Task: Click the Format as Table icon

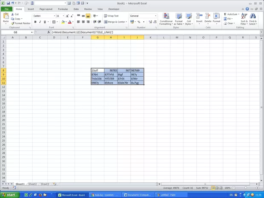Action: 179,20
